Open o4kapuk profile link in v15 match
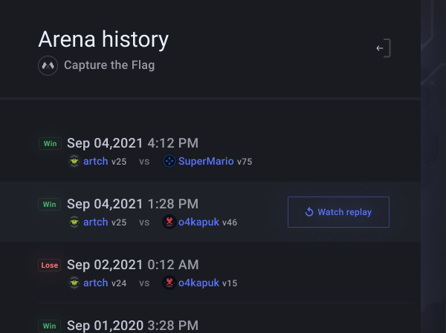This screenshot has width=446, height=333. click(x=198, y=283)
